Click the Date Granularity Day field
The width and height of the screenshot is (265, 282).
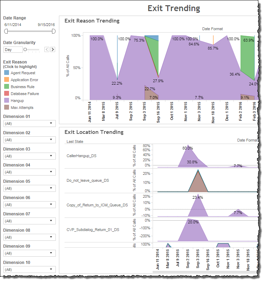point(13,50)
